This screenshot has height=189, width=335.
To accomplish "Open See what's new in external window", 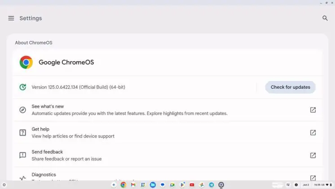I will 313,110.
